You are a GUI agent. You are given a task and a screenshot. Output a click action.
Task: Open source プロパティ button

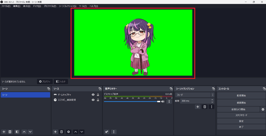tap(45, 81)
